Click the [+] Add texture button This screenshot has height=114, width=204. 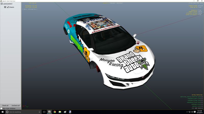[197, 108]
